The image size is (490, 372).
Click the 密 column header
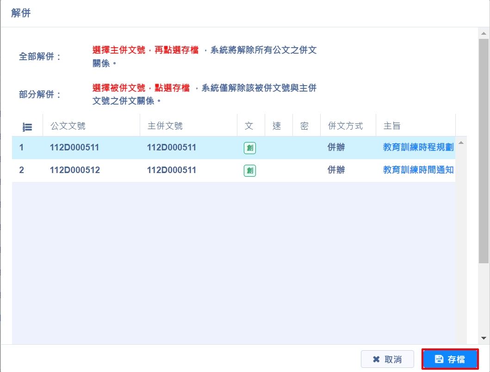pyautogui.click(x=304, y=126)
